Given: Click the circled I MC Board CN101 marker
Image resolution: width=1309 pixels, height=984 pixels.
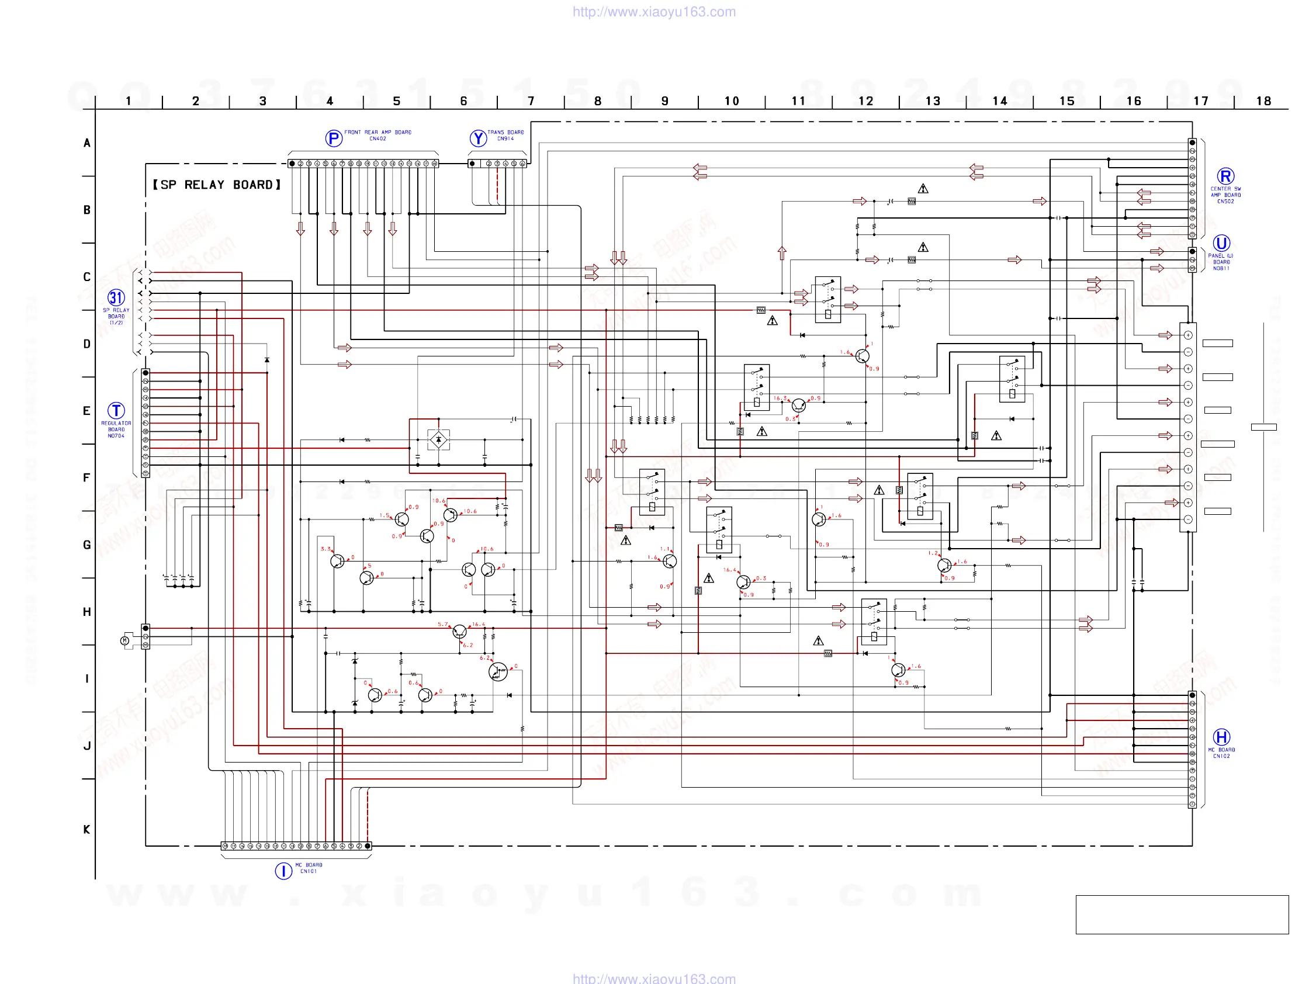Looking at the screenshot, I should pos(283,871).
